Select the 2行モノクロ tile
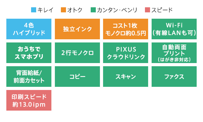The image size is (203, 122). pyautogui.click(x=77, y=53)
